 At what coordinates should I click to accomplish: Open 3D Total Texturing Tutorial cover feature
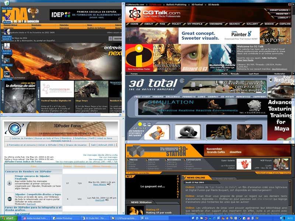[224, 87]
